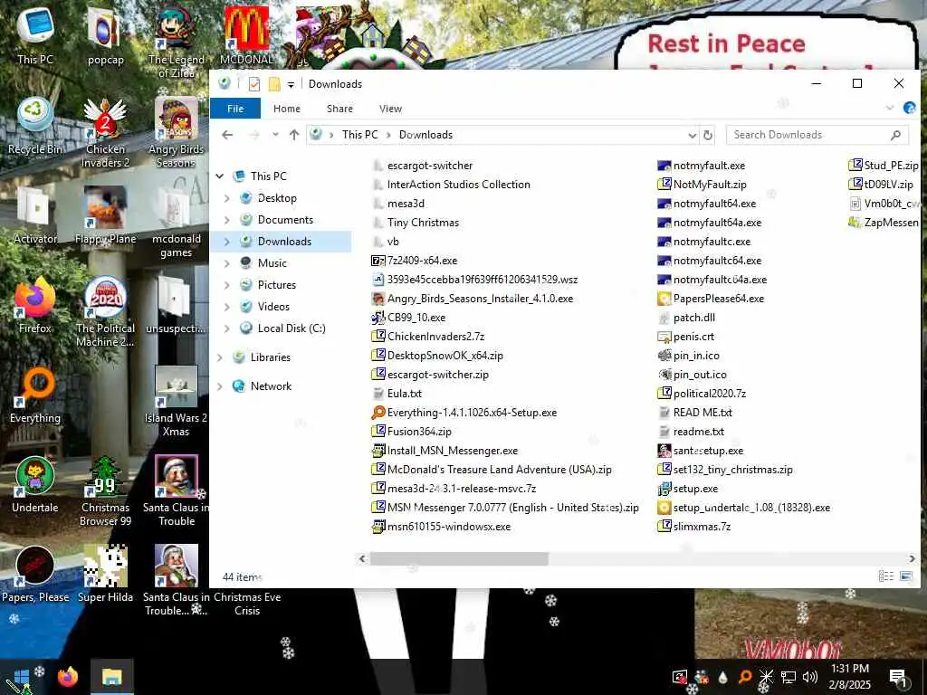This screenshot has height=695, width=927.
Task: Launch the Everything search desktop shortcut
Action: 35,395
